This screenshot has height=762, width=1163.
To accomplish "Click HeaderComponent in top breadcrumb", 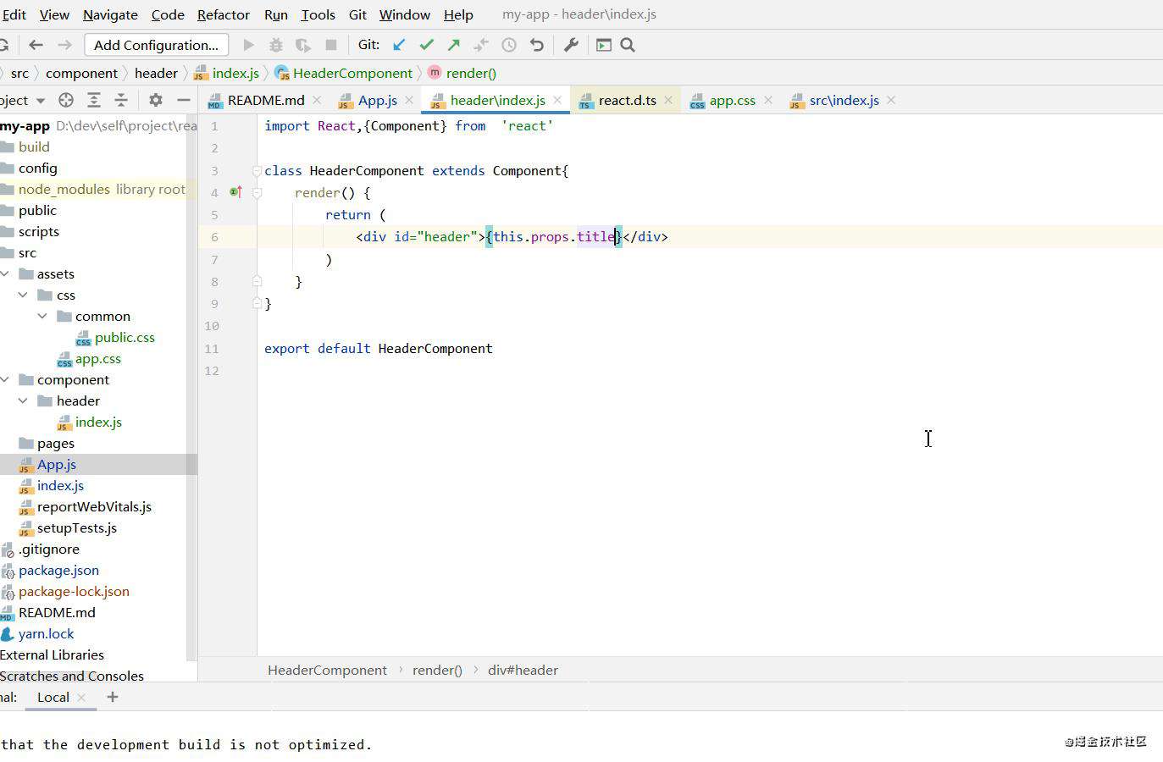I will 352,73.
